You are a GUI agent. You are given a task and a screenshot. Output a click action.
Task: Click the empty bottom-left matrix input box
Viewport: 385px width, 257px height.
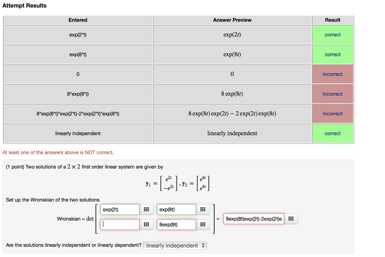tap(120, 224)
